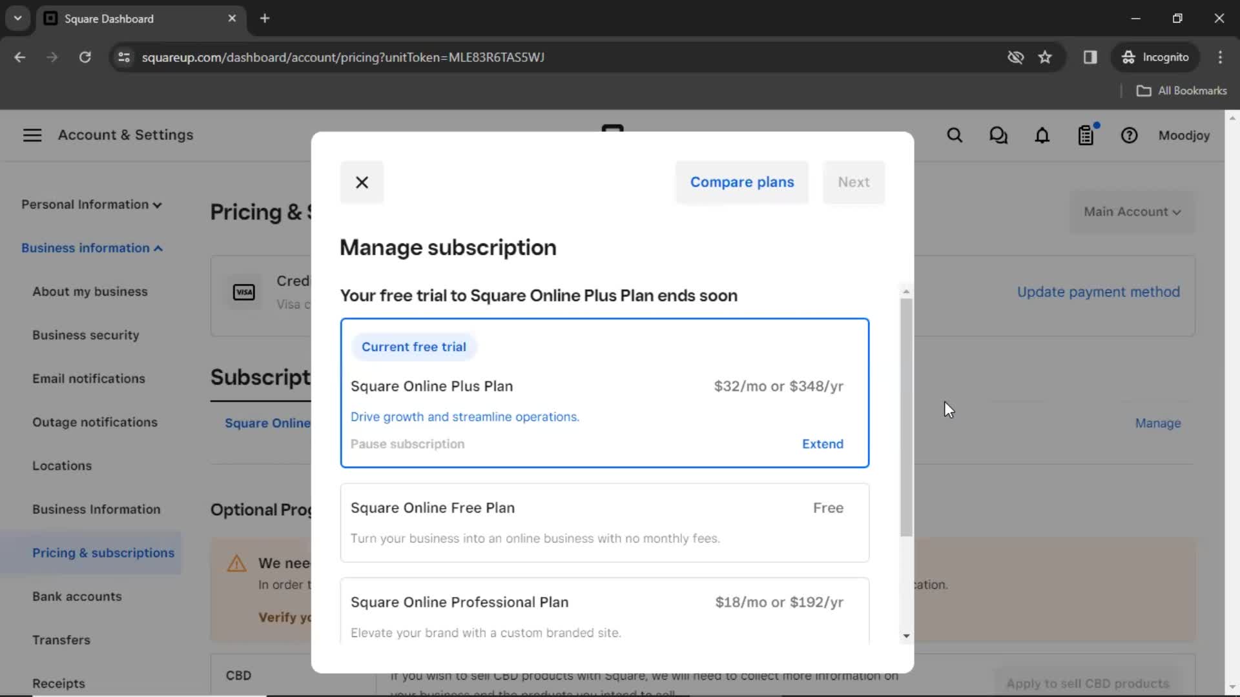This screenshot has width=1240, height=697.
Task: Click Apply to sell CBD products
Action: 1088,683
